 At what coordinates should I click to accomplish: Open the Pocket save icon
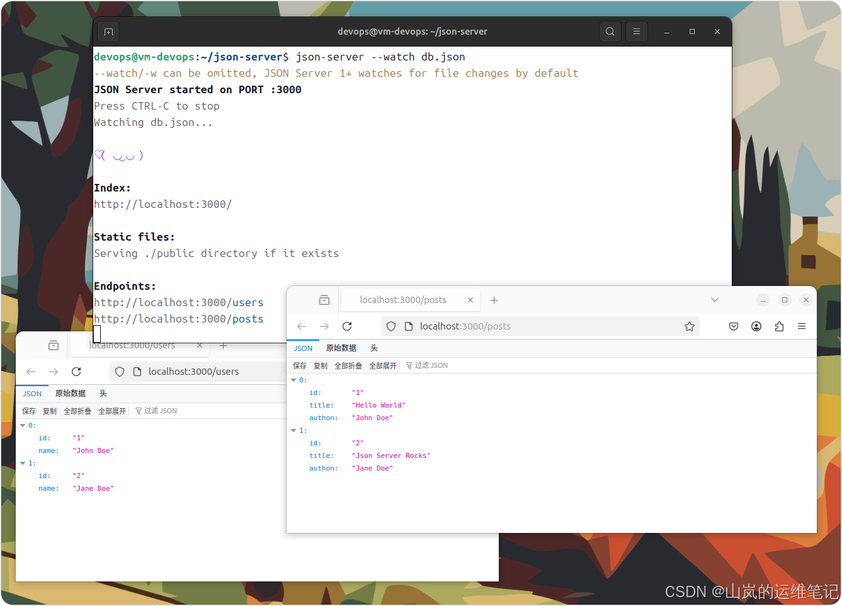pos(734,326)
